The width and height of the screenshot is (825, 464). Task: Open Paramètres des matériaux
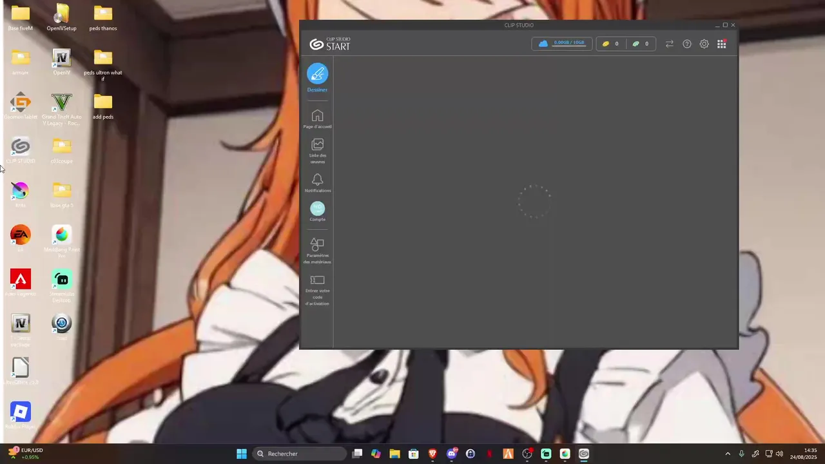(317, 251)
